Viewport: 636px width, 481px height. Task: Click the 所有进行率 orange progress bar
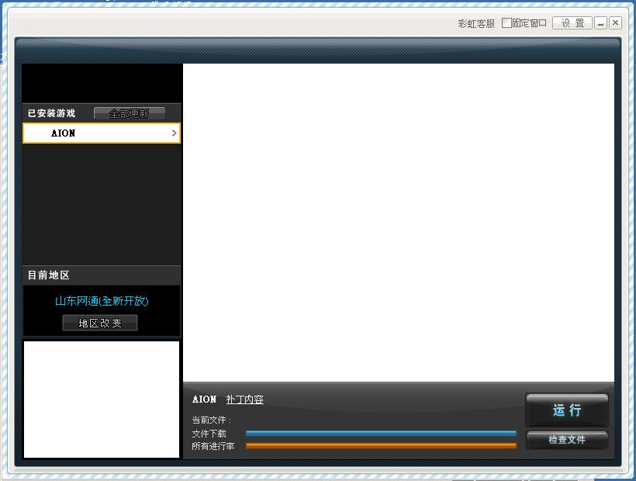[x=381, y=446]
